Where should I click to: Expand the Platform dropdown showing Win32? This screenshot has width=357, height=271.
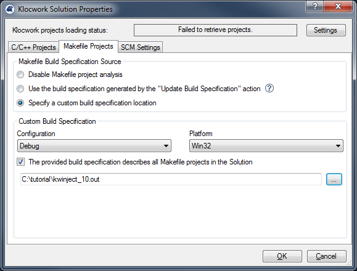[266, 146]
